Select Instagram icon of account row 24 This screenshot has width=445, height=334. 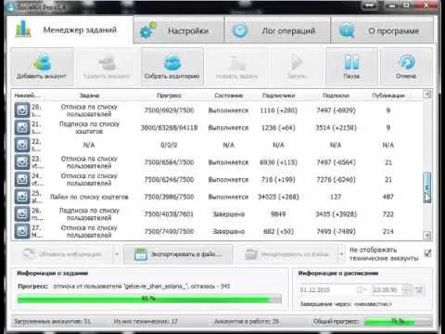[x=22, y=179]
